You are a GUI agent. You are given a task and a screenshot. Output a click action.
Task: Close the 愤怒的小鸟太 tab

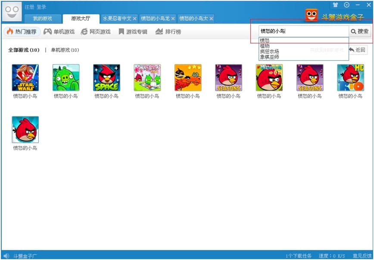pyautogui.click(x=211, y=18)
